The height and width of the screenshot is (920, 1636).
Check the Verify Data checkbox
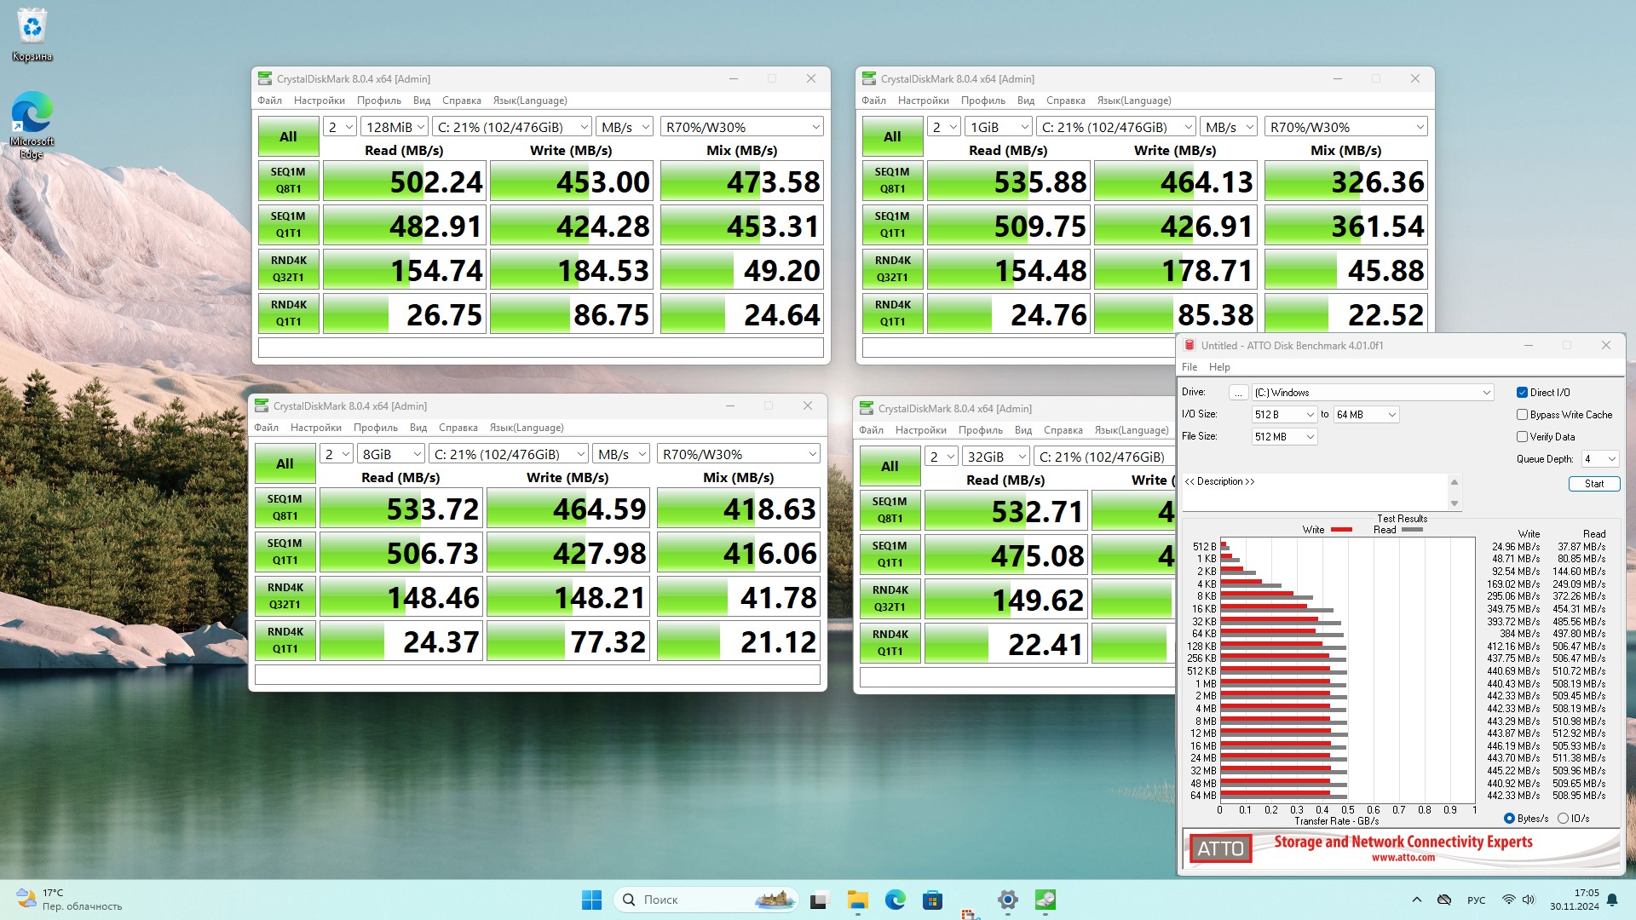(x=1522, y=437)
